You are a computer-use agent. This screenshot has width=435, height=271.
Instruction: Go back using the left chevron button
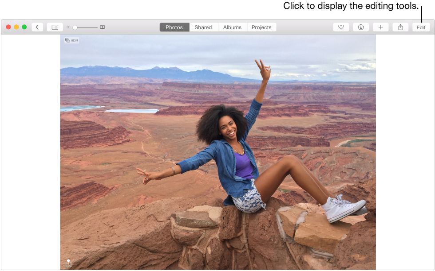pyautogui.click(x=37, y=27)
